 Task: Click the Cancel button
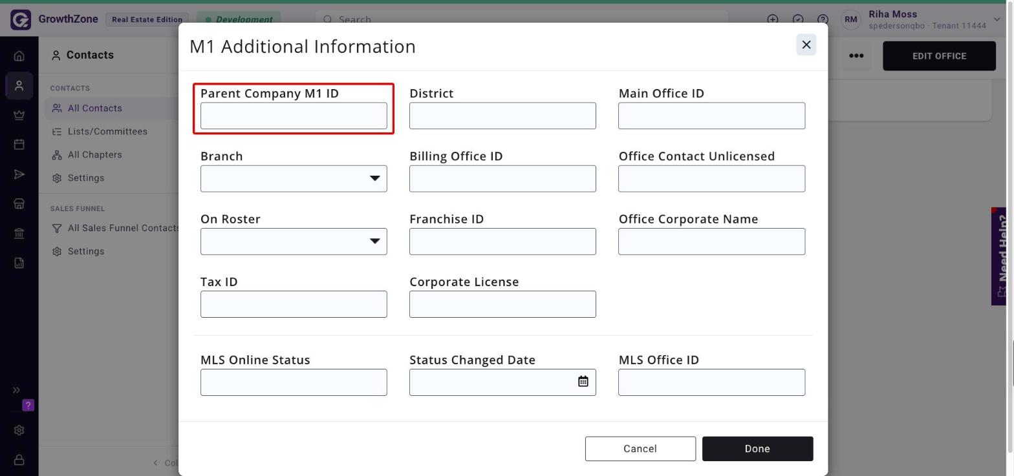640,449
